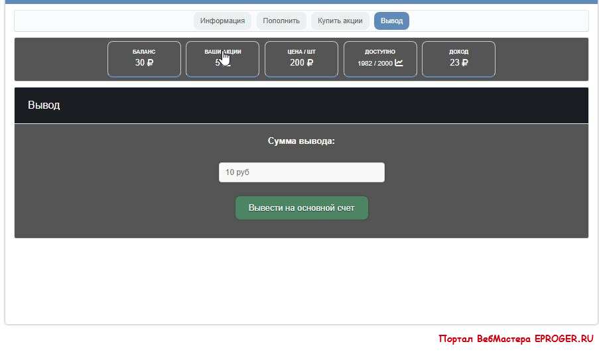Click the ruble icon in the Доход card
The image size is (599, 354).
click(x=464, y=63)
